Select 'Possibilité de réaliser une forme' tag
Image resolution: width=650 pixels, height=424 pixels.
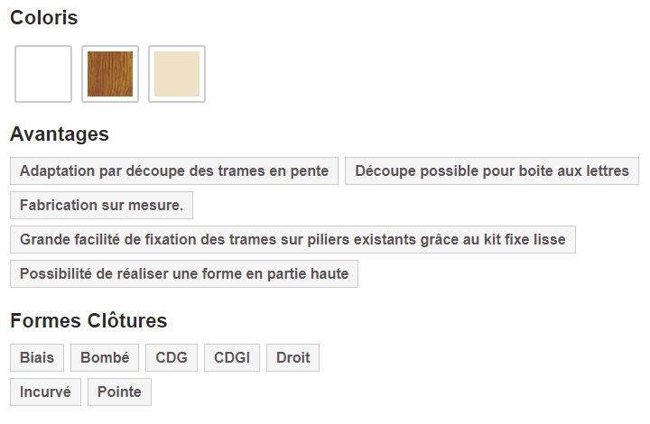click(184, 273)
